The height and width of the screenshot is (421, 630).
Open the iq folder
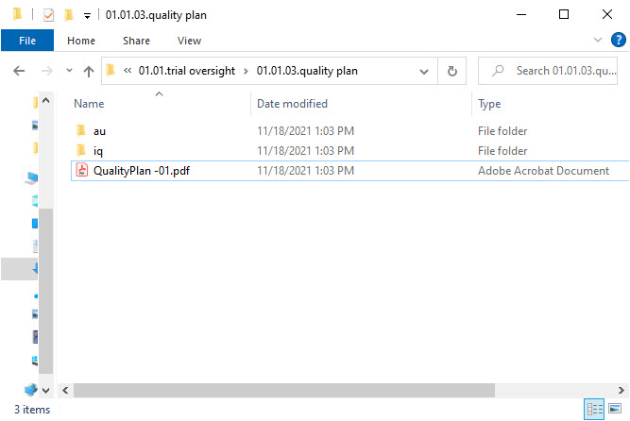[x=98, y=151]
